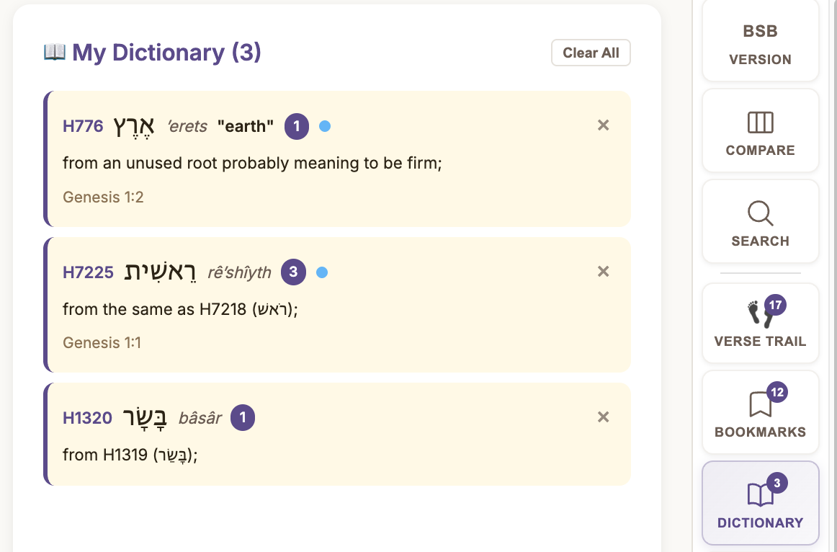Viewport: 837px width, 552px height.
Task: Open the Compare panel
Action: click(x=760, y=130)
